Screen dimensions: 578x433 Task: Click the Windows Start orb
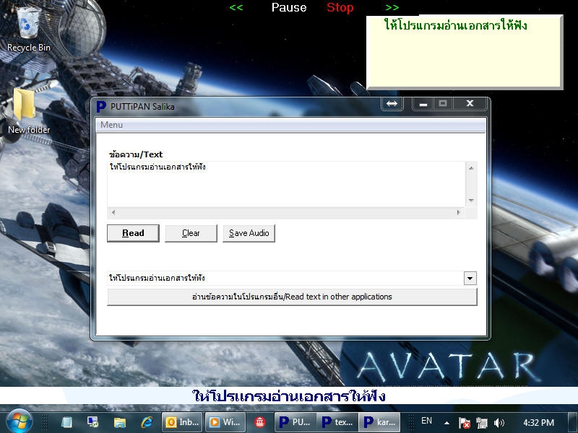coord(19,421)
